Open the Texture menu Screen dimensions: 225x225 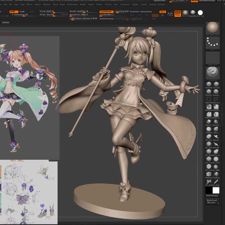tap(108, 4)
